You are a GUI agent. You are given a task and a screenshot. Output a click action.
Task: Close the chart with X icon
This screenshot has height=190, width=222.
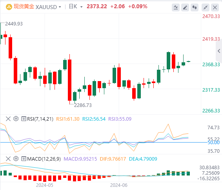215,7
